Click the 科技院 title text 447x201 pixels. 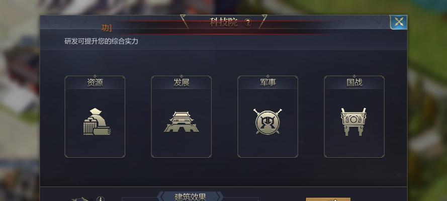click(x=223, y=22)
